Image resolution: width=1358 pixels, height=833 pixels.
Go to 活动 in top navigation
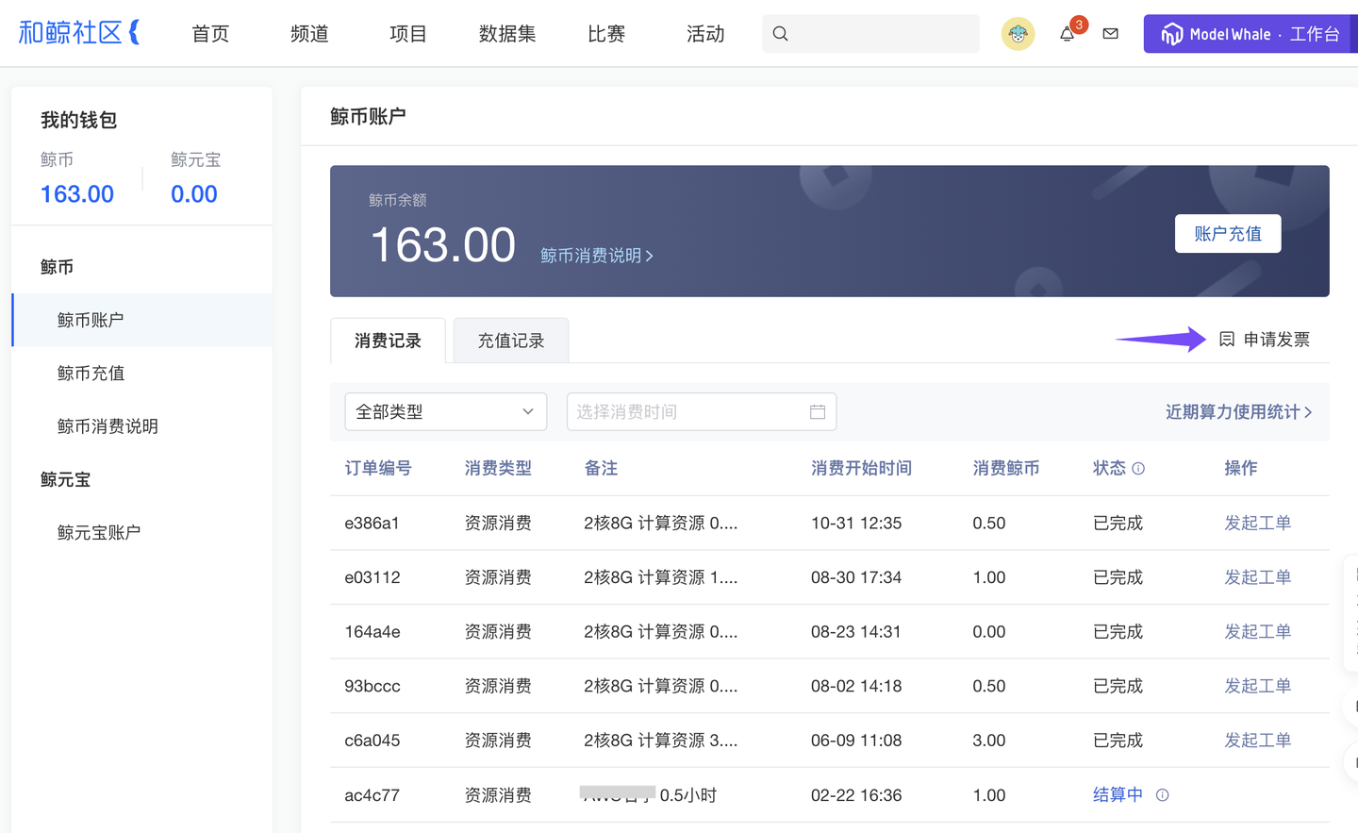705,34
